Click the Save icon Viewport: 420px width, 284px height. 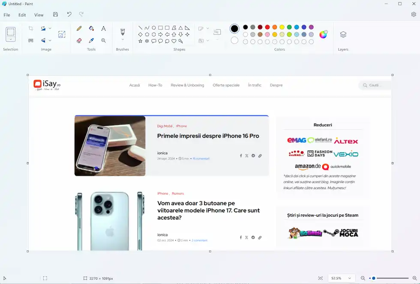(x=55, y=15)
